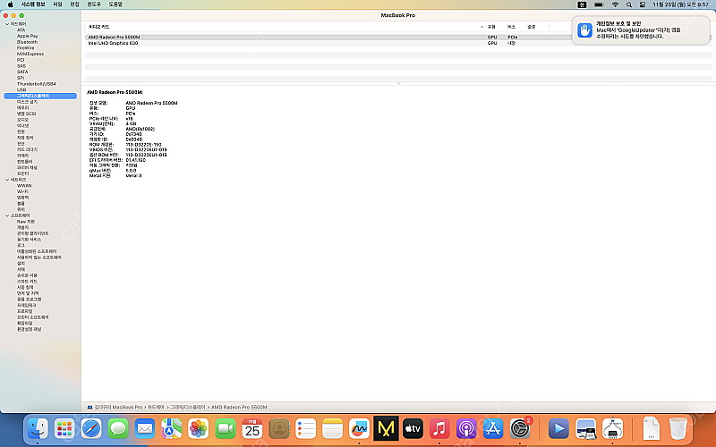Open the Apple menu
The width and height of the screenshot is (716, 447).
(10, 4)
